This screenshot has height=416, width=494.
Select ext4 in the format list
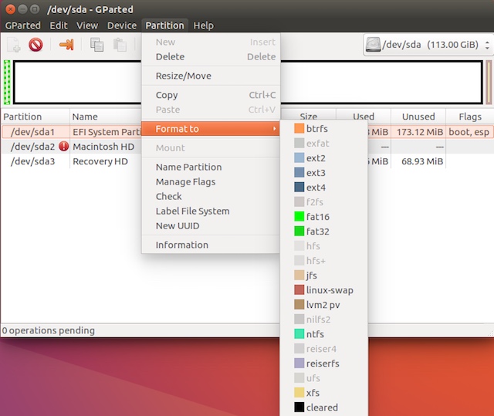[323, 188]
